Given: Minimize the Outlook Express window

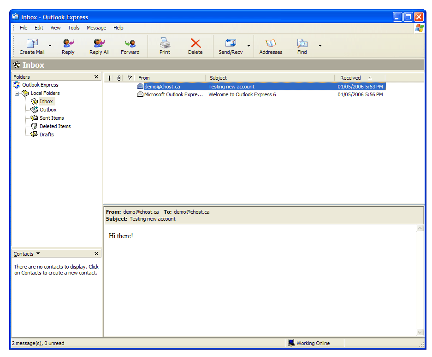Looking at the screenshot, I should (x=397, y=17).
